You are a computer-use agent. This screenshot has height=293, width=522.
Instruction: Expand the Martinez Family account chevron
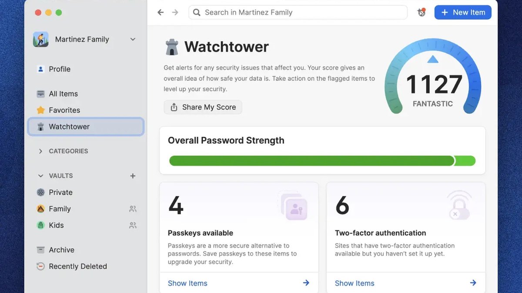coord(133,39)
